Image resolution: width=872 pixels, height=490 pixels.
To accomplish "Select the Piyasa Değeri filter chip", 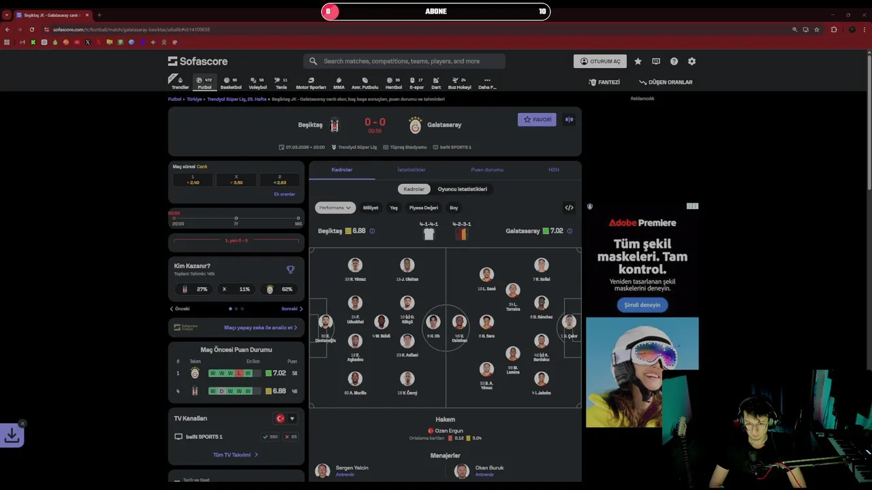I will click(x=423, y=208).
